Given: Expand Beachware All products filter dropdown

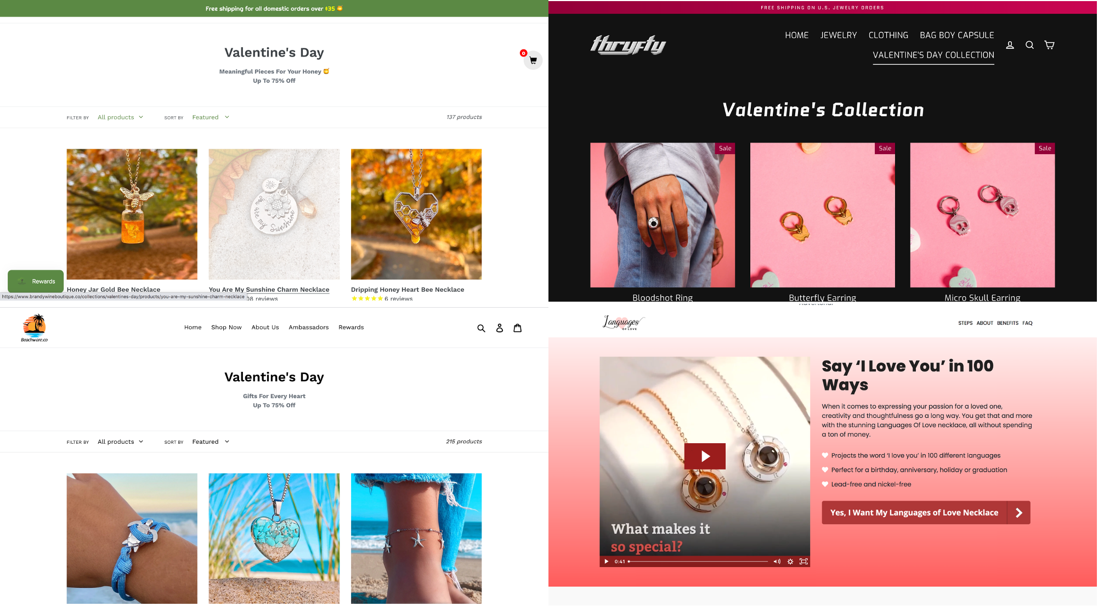Looking at the screenshot, I should [x=121, y=442].
